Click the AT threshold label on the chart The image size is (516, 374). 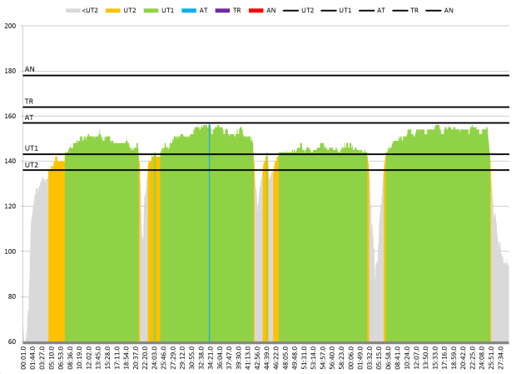click(x=29, y=117)
